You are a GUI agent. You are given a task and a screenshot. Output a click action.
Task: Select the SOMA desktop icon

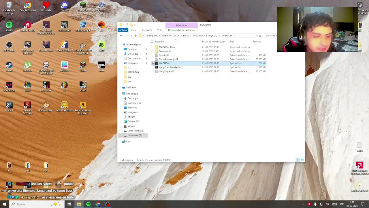tap(83, 87)
